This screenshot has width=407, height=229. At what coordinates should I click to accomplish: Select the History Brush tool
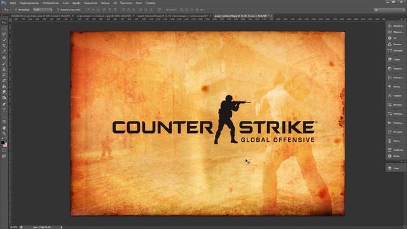pyautogui.click(x=4, y=75)
